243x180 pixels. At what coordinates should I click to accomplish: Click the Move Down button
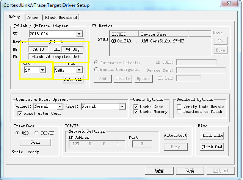221,50
